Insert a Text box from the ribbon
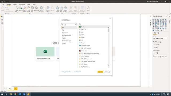The image size is (171, 96). point(61,9)
